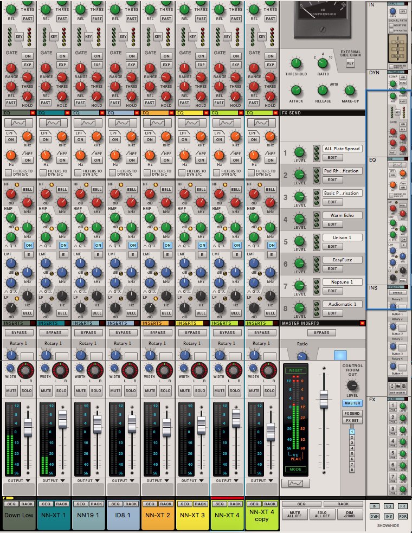Adjust the master level fader
The width and height of the screenshot is (412, 533).
click(x=324, y=400)
